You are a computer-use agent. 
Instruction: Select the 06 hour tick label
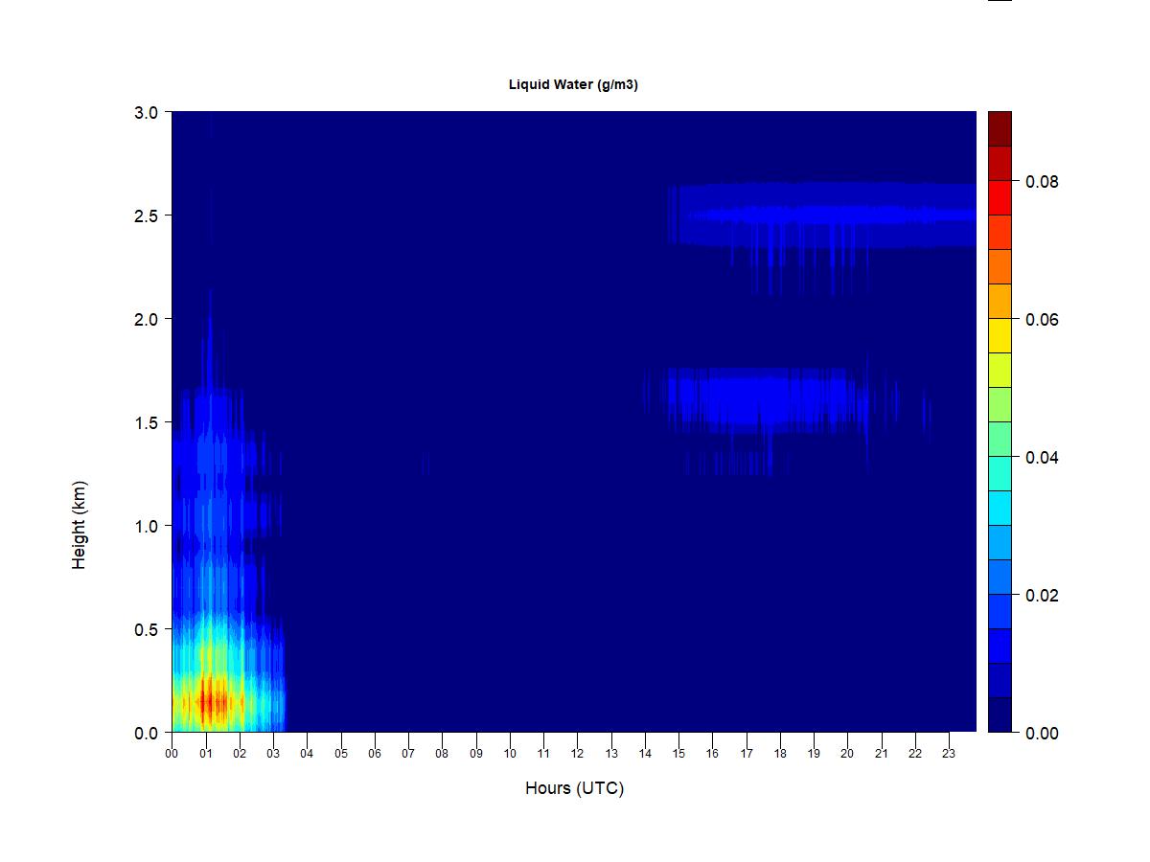375,754
